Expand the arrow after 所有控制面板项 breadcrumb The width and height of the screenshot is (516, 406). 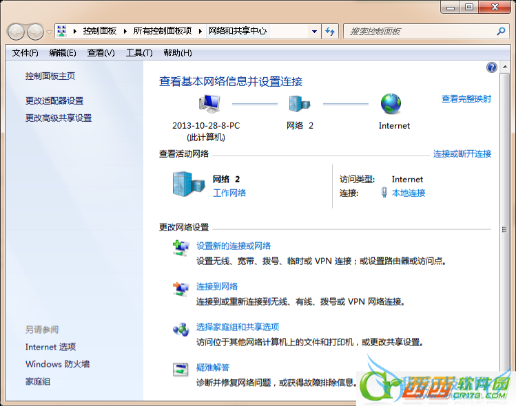200,31
